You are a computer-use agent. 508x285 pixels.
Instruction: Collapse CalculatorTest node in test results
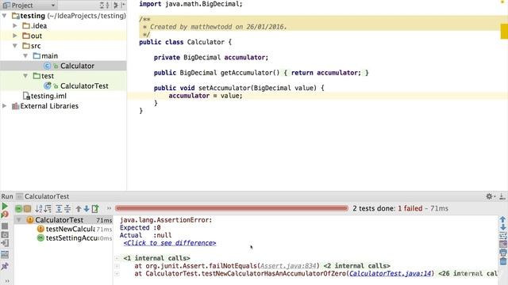(x=19, y=220)
